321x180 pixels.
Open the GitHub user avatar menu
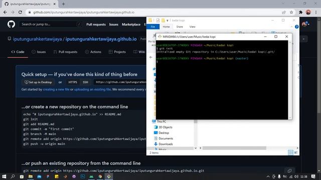(305, 24)
